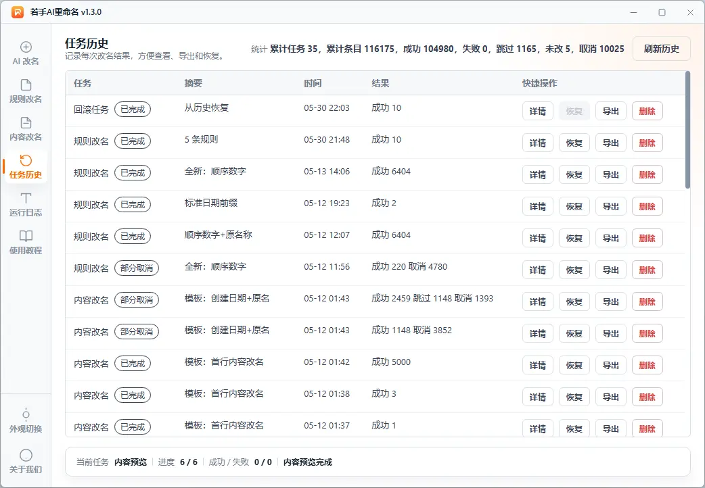705x488 pixels.
Task: Open 详情 for the 标准日期前缀 task
Action: 538,206
